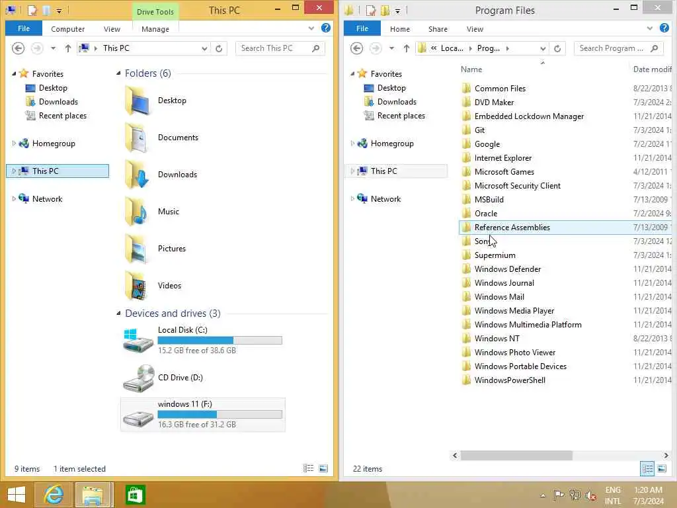Select the Supermium folder
The image size is (677, 508).
(495, 255)
